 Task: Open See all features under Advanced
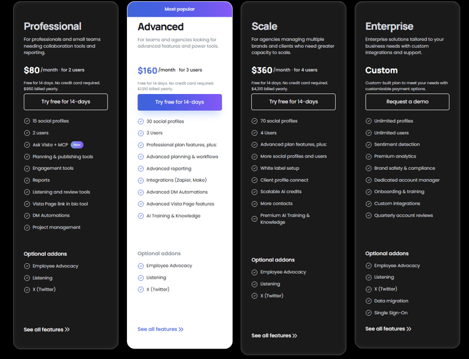pyautogui.click(x=160, y=329)
